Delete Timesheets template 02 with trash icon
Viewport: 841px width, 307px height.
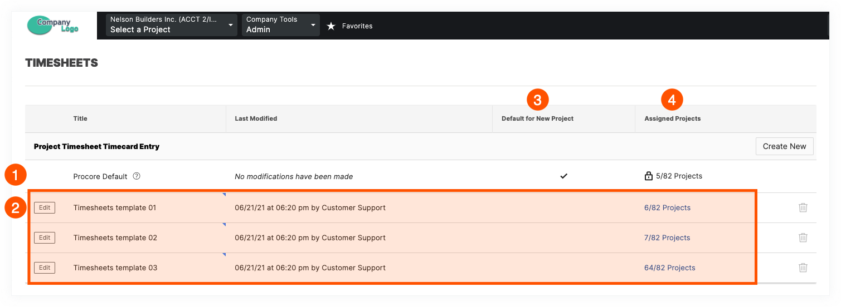[x=803, y=237]
